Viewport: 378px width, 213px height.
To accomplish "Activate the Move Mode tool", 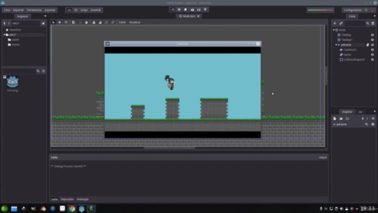I will (60, 22).
